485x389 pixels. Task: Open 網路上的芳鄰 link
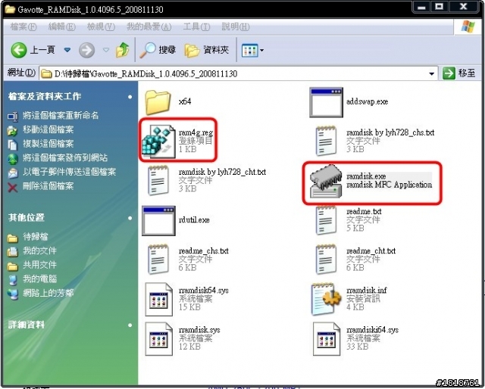(x=48, y=293)
